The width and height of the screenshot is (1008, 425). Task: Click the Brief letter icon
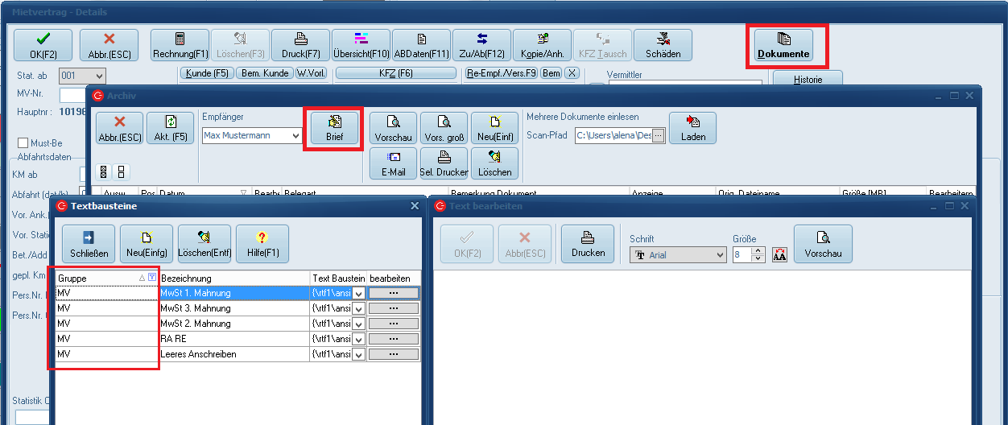click(x=333, y=128)
